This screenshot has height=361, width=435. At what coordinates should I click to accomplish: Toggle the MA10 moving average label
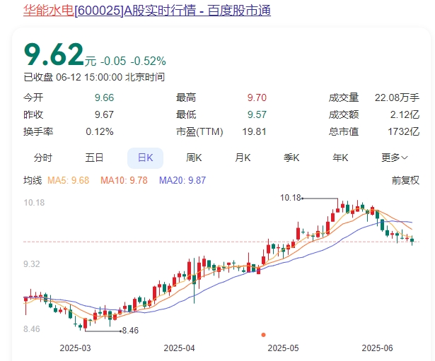[124, 181]
